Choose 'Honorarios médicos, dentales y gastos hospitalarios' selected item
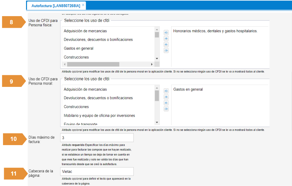292x186 pixels. [x=215, y=31]
